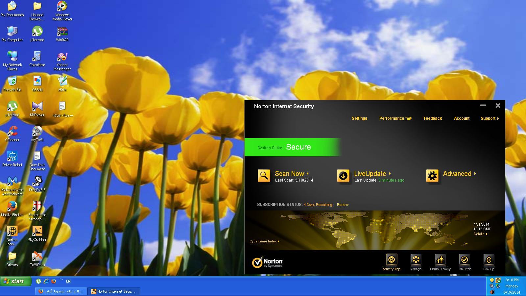Expand Scan Now options
Screen dimensions: 526x296
point(292,174)
